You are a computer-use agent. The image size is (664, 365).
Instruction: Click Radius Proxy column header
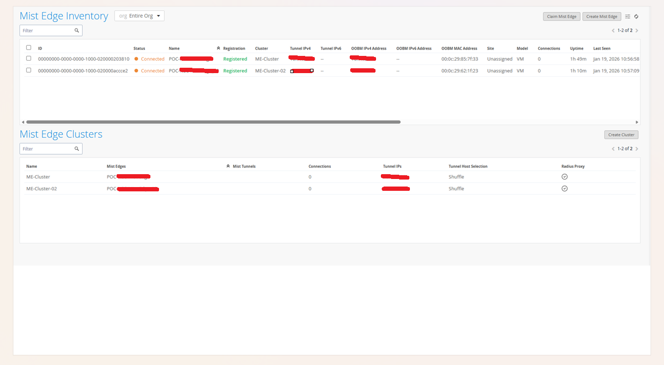click(x=573, y=167)
